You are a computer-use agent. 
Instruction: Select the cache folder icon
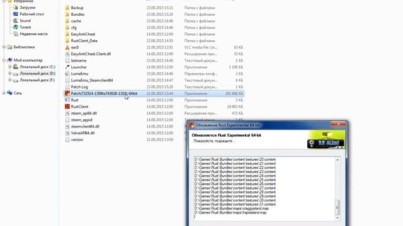click(x=67, y=21)
